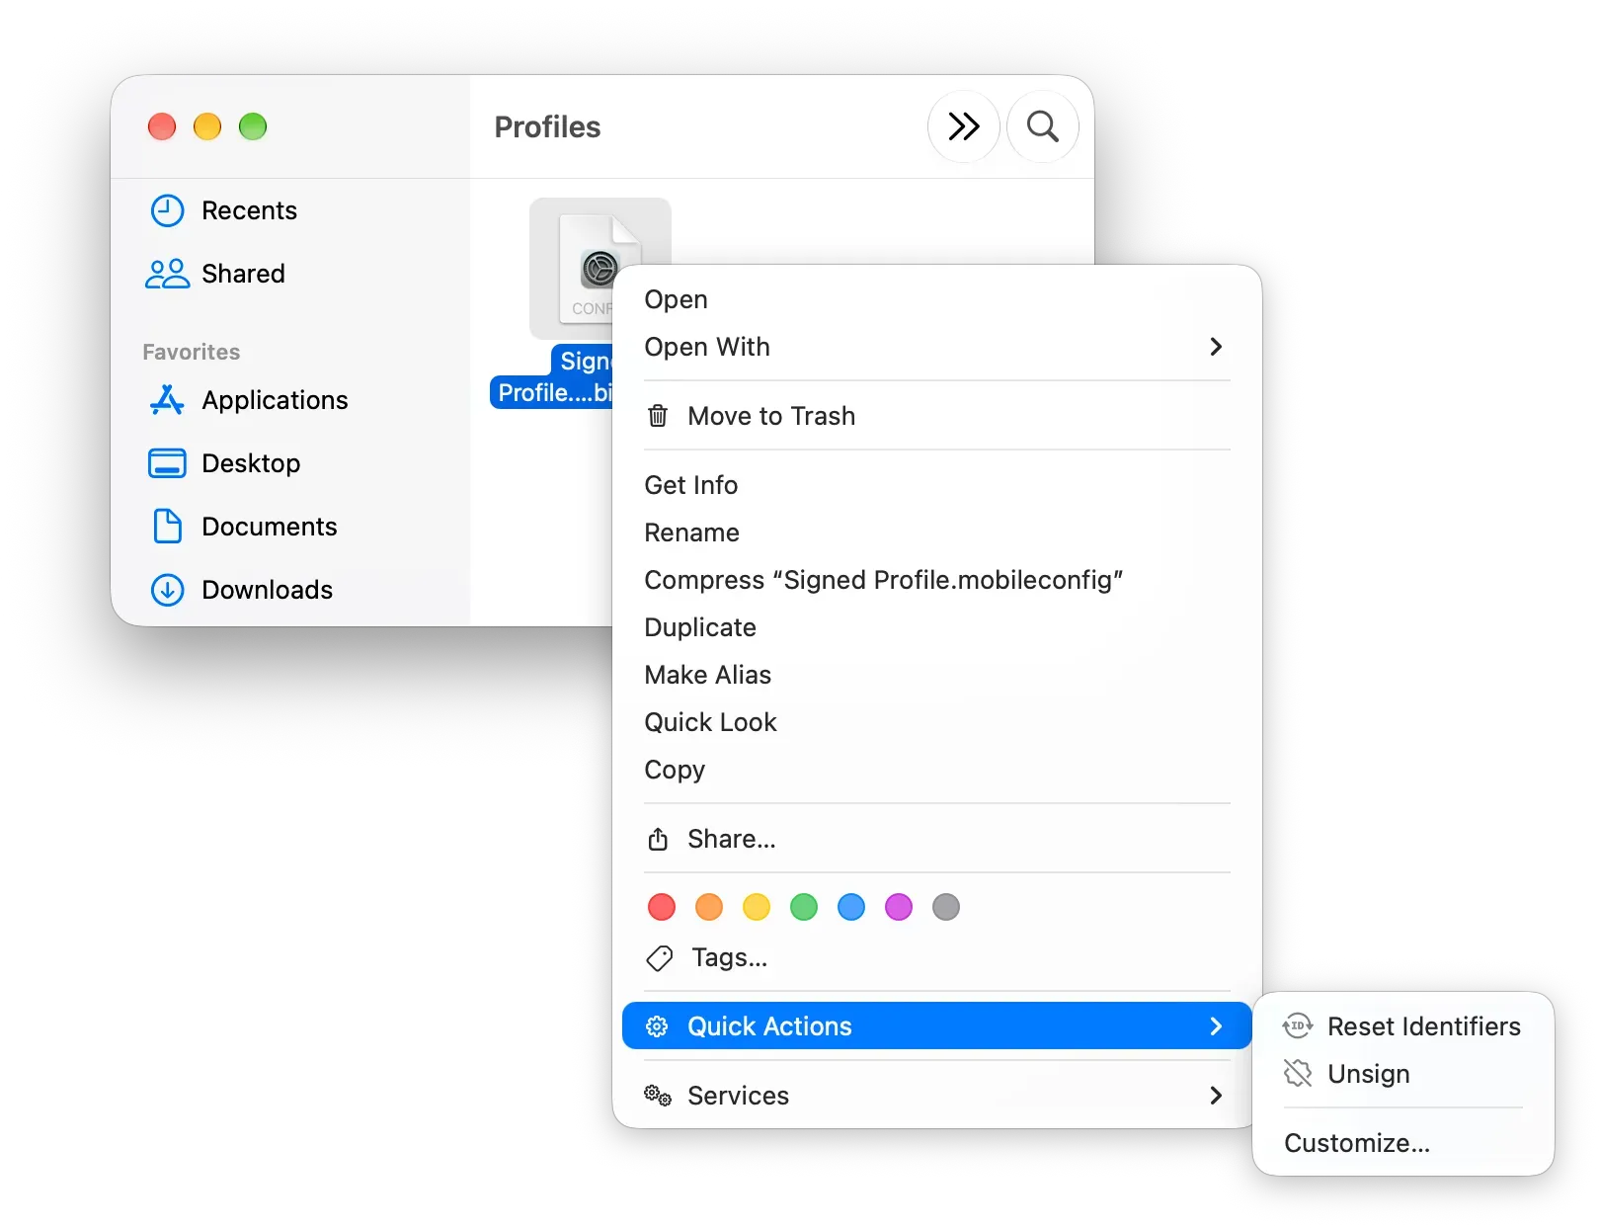Click the Reset Identifiers icon
This screenshot has height=1229, width=1600.
click(1298, 1026)
